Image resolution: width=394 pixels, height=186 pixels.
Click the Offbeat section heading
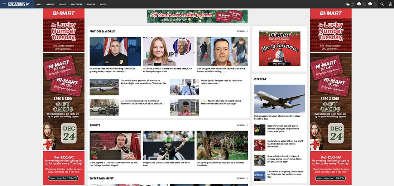[x=260, y=79]
